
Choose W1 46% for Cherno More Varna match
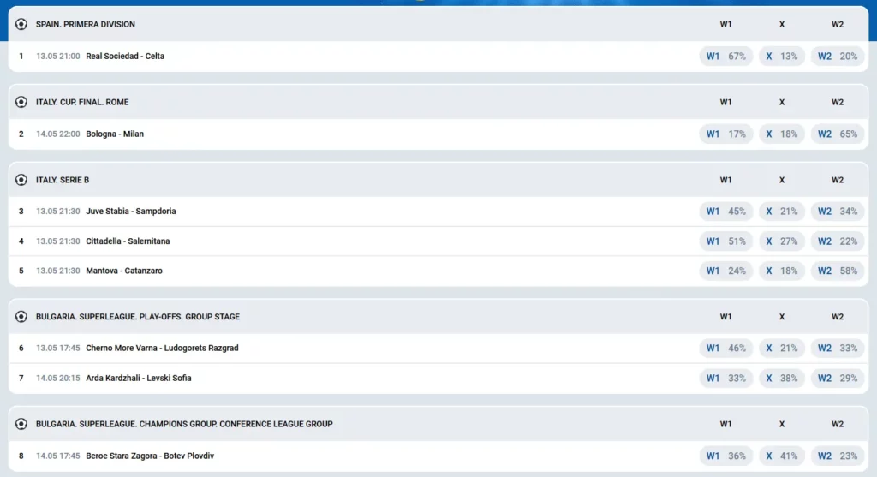coord(726,348)
